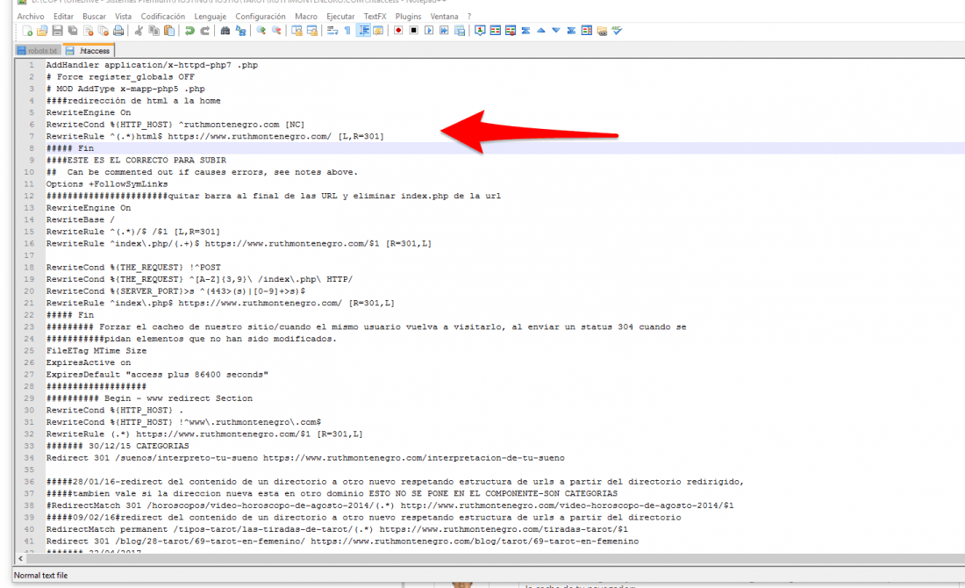Start macro recording with red dot icon
Screen dimensions: 965x588
point(398,30)
